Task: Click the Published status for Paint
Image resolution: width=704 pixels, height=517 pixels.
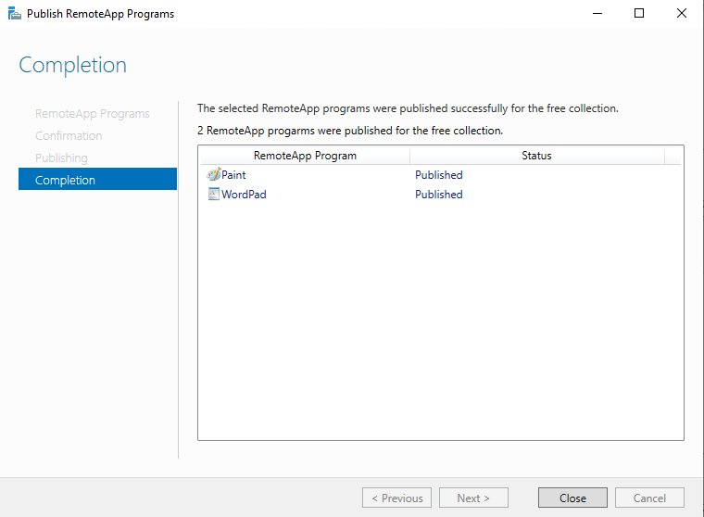Action: click(x=439, y=175)
